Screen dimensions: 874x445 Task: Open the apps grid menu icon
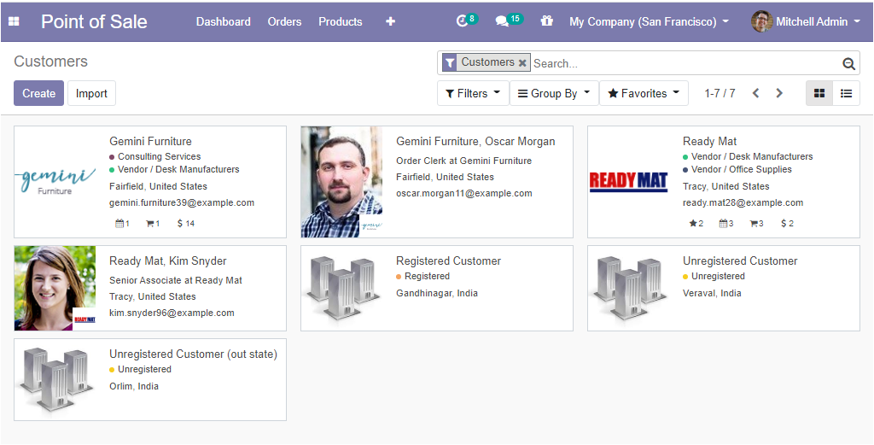coord(14,21)
